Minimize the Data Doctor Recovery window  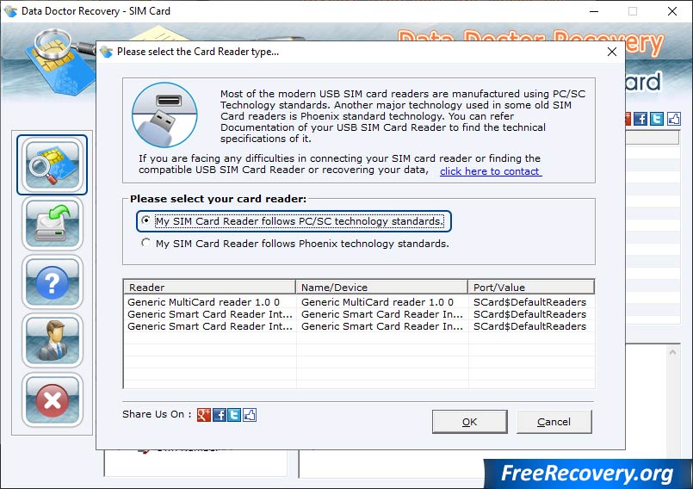pyautogui.click(x=594, y=11)
